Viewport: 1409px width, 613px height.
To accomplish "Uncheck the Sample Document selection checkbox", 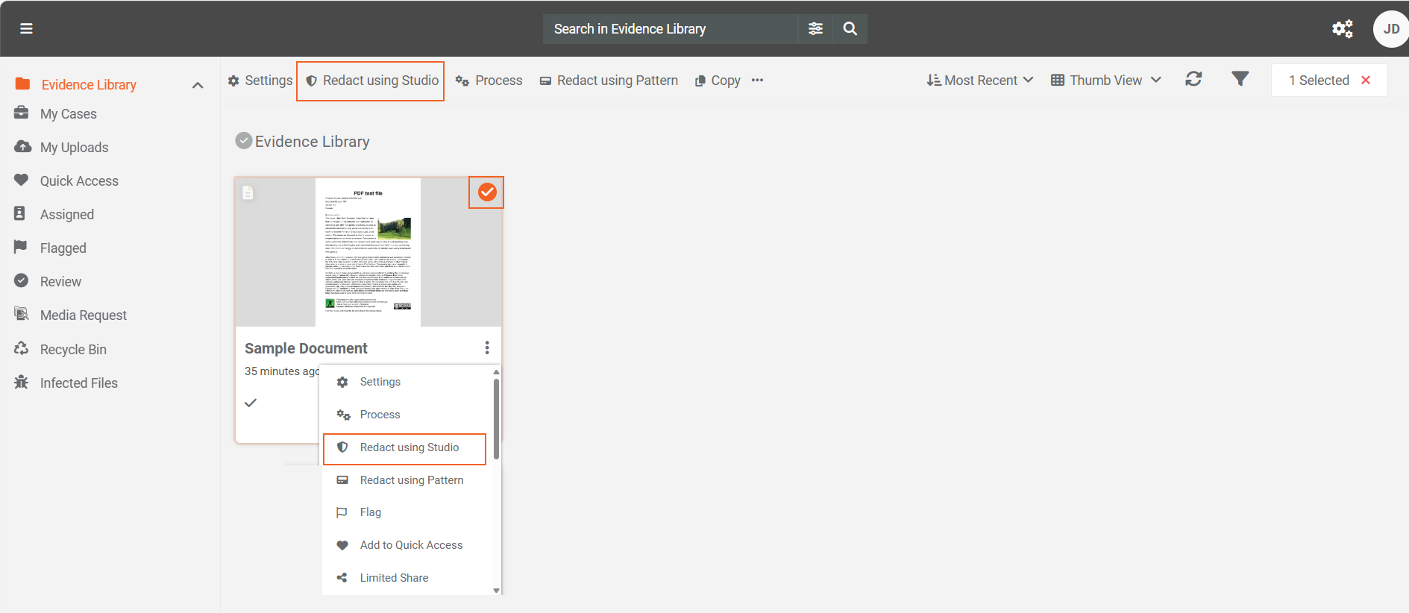I will click(x=487, y=192).
